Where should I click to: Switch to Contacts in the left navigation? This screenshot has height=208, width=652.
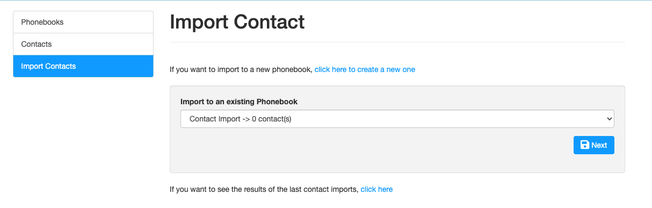tap(83, 44)
